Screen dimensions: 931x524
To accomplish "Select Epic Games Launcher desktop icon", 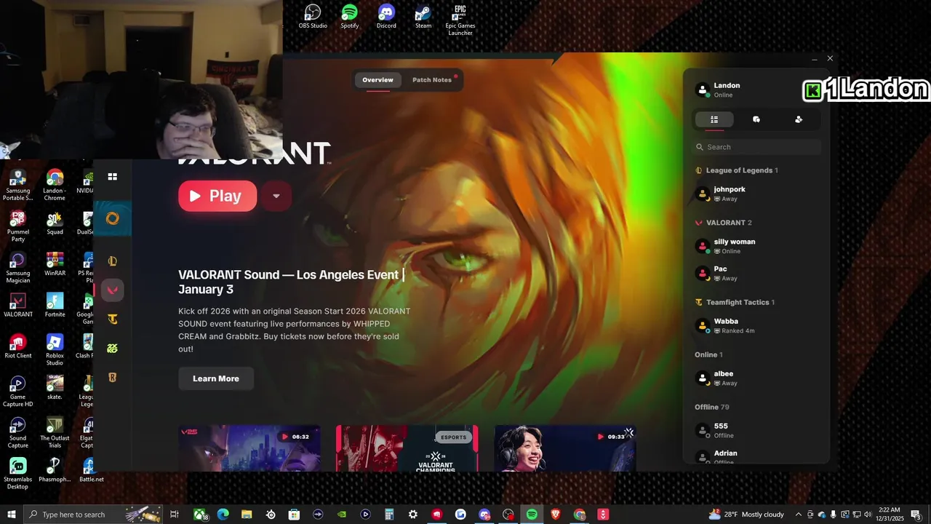I will [x=460, y=20].
